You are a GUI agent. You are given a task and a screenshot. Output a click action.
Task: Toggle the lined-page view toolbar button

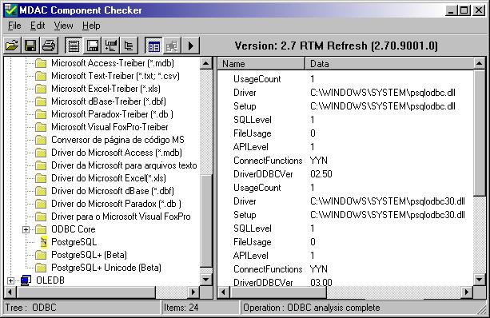[74, 46]
